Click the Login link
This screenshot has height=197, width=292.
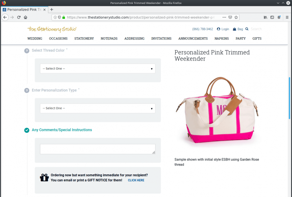tap(225, 29)
